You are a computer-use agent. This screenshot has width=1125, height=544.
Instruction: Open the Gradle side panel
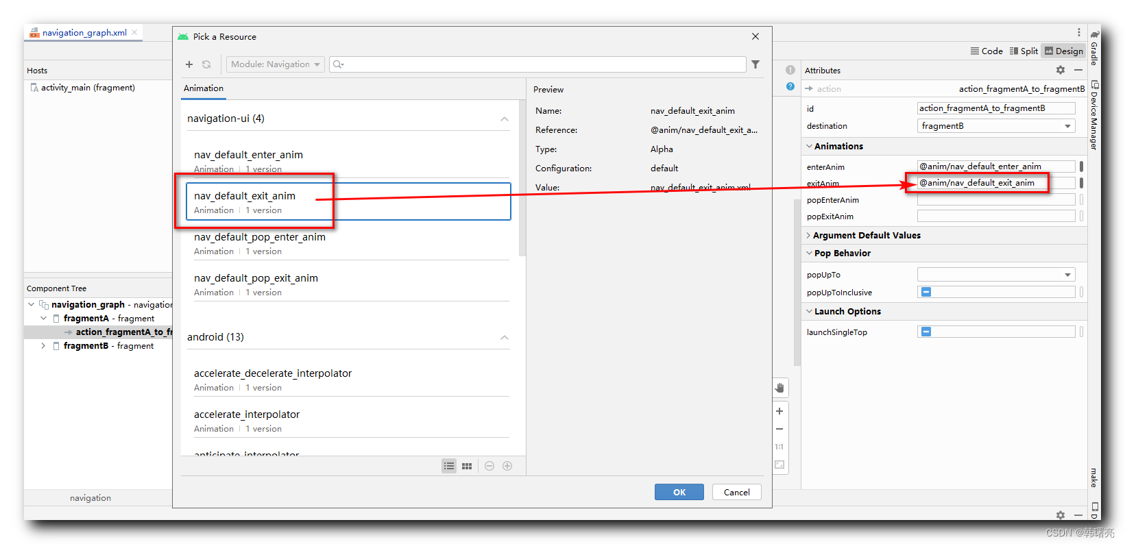[x=1095, y=47]
